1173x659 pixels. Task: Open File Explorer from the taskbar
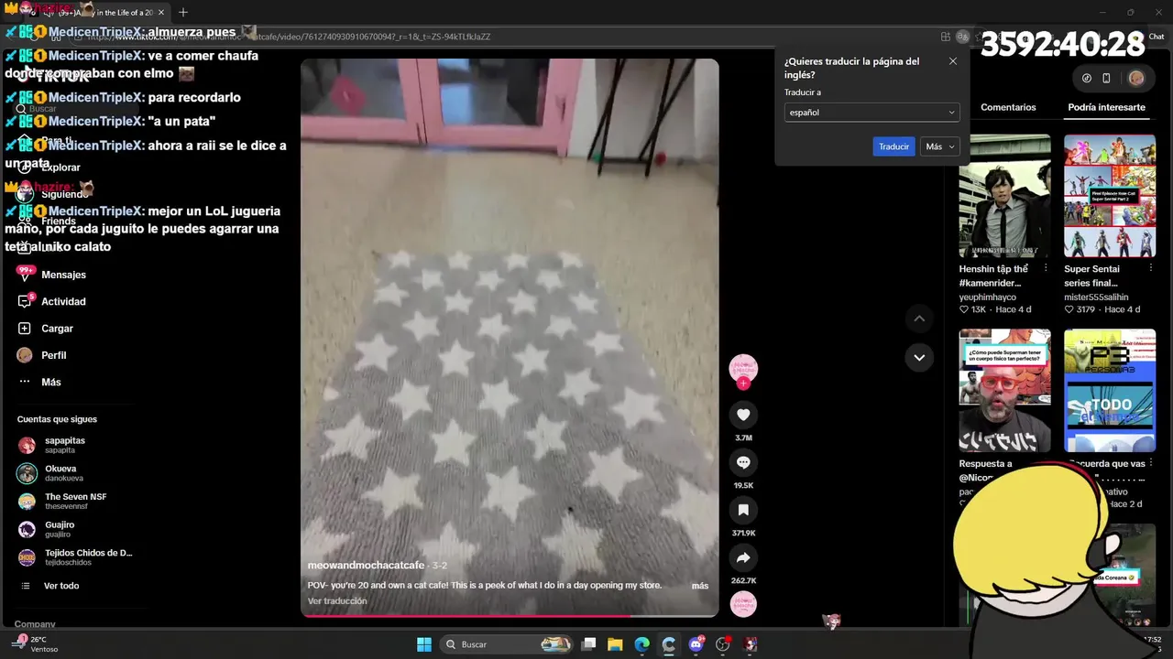(615, 644)
